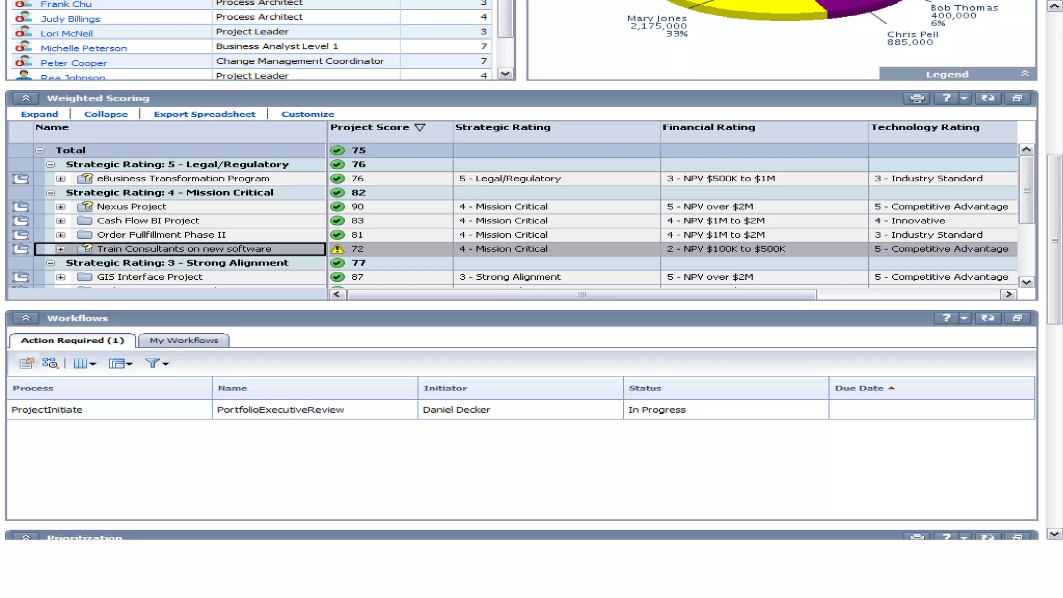Open the selected workflow properties icon

click(x=26, y=363)
